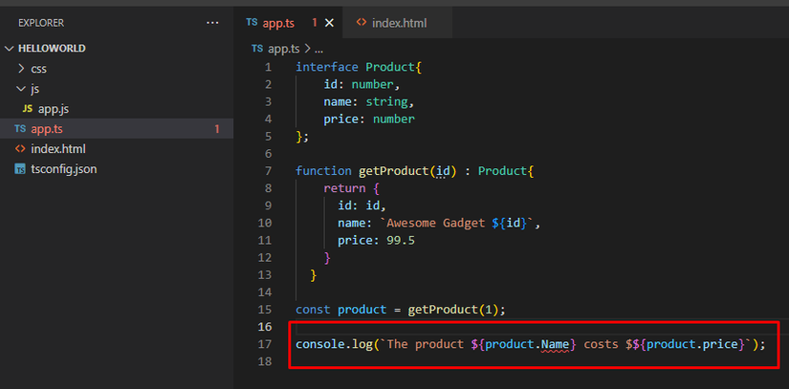Click 'name: string' on line 3
The height and width of the screenshot is (389, 789).
pyautogui.click(x=365, y=101)
